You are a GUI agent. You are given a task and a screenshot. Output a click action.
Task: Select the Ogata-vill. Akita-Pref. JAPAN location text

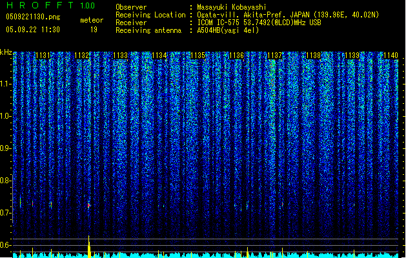[x=288, y=15]
